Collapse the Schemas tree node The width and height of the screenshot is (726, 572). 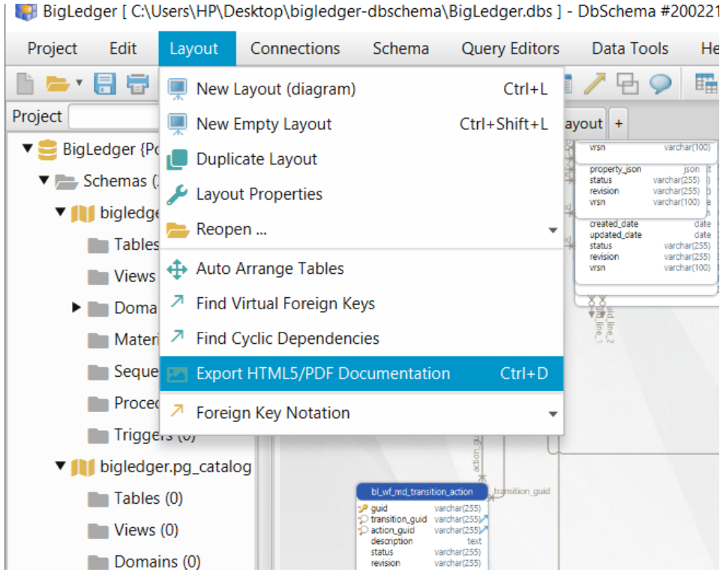(44, 180)
